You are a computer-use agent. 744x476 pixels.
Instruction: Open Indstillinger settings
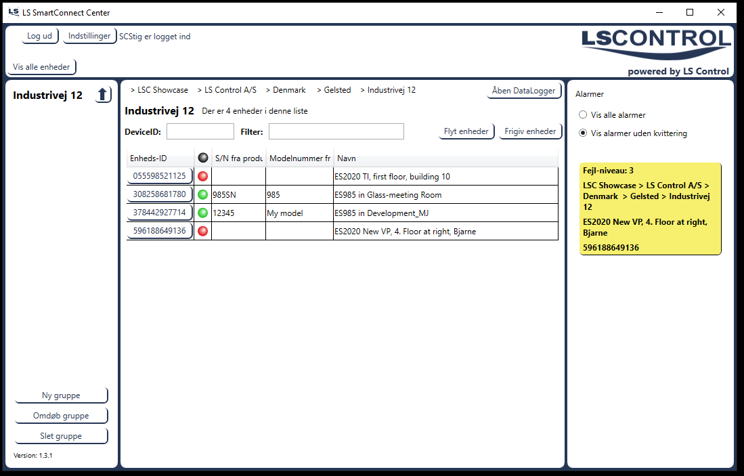89,36
